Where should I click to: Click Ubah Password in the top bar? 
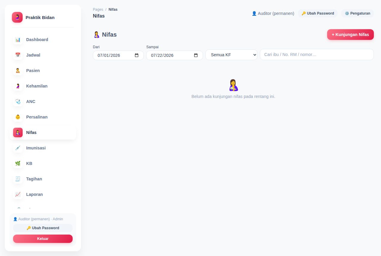[318, 13]
